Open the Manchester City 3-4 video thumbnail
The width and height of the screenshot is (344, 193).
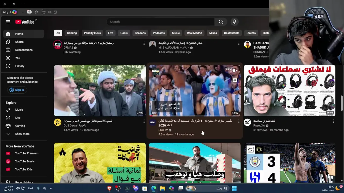289,163
